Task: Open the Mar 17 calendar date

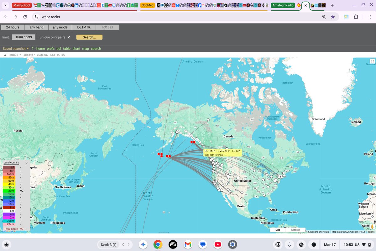Action: 330,244
